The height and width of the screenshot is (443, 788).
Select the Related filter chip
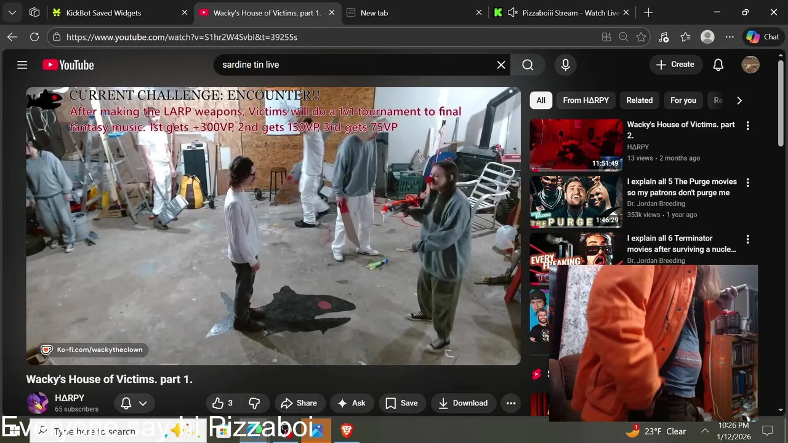tap(640, 100)
